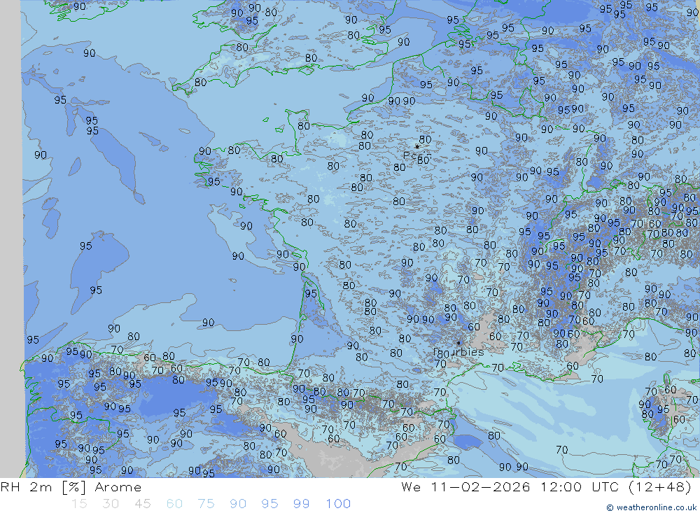
Task: Click the legend value 100
Action: 338,504
